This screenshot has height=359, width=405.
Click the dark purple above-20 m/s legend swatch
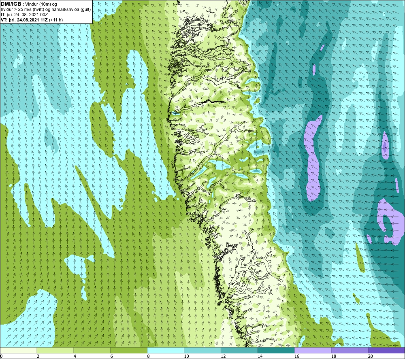click(x=386, y=350)
